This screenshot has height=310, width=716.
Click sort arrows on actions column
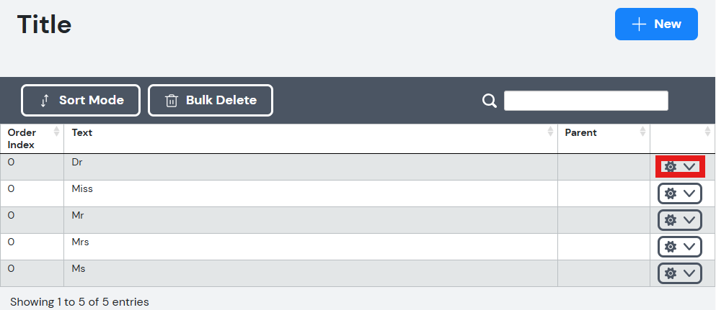pyautogui.click(x=708, y=132)
